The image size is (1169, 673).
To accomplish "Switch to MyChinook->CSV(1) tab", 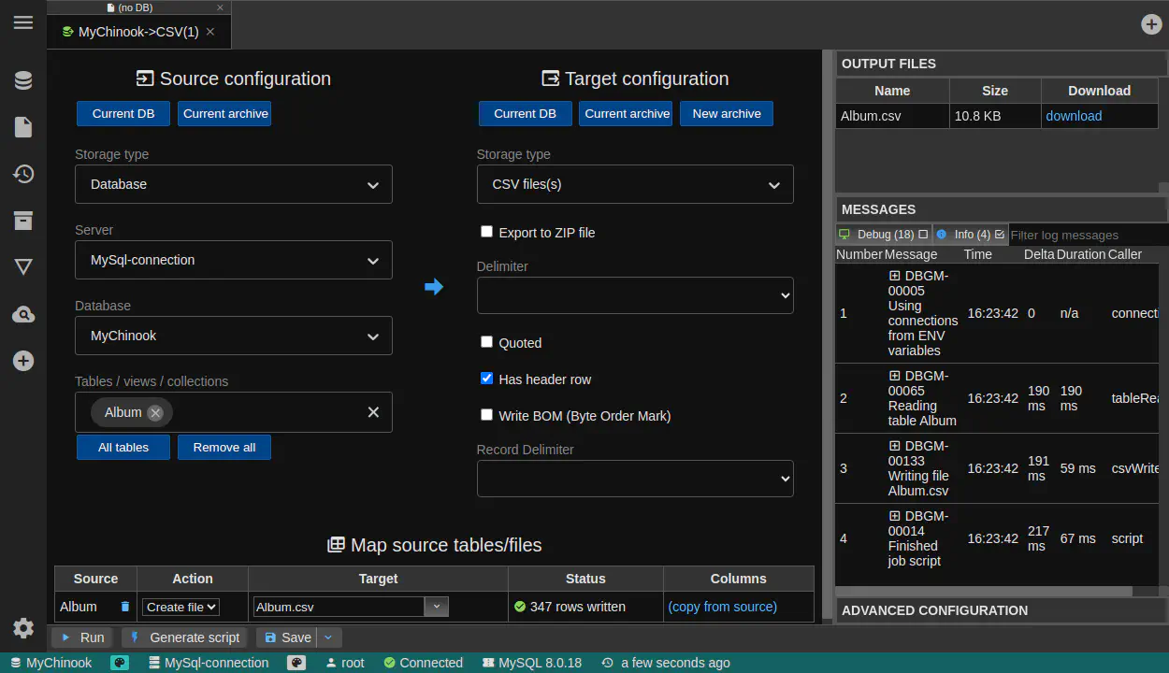I will tap(137, 32).
